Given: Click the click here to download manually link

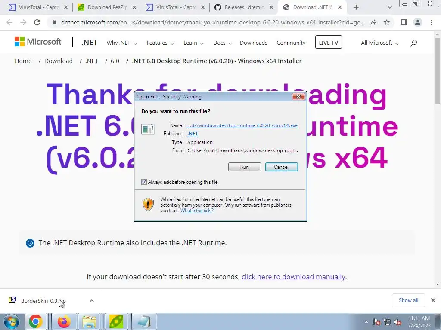Looking at the screenshot, I should click(293, 277).
